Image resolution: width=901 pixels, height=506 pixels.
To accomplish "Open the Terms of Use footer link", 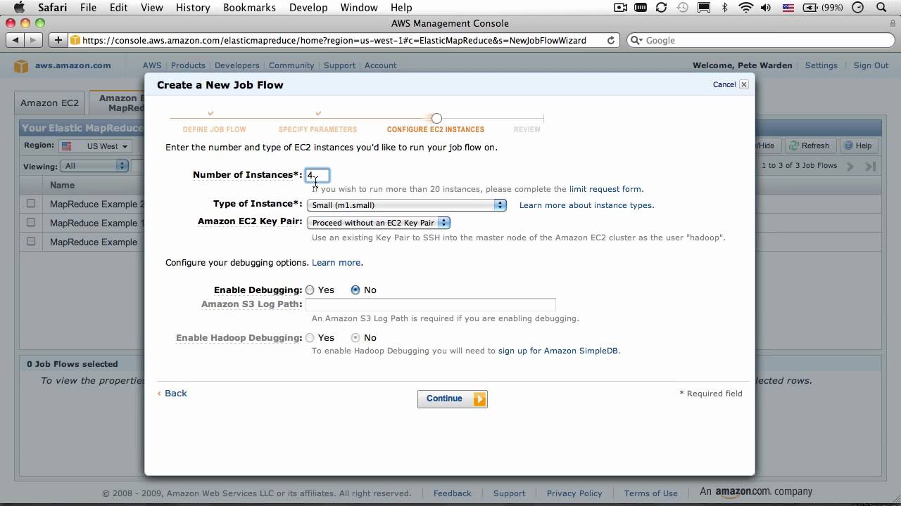I will pyautogui.click(x=650, y=493).
